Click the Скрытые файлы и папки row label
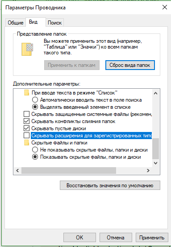 [59, 143]
